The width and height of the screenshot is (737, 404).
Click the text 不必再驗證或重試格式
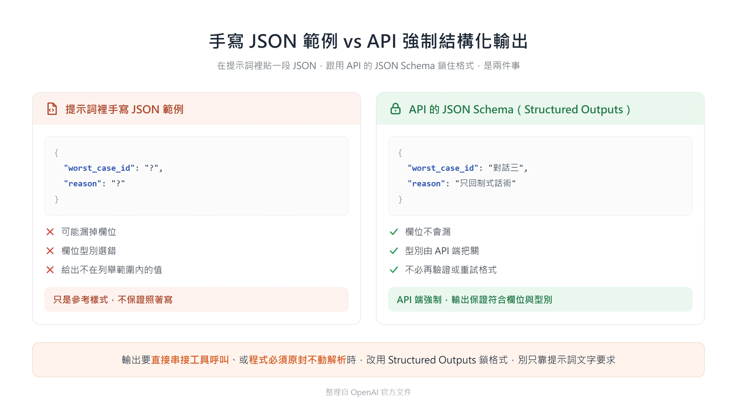click(451, 270)
